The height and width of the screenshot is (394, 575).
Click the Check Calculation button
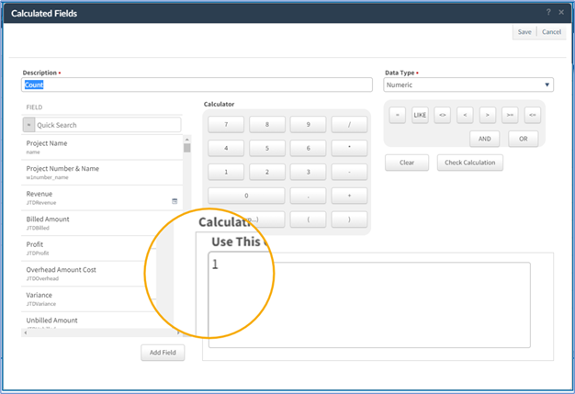[469, 163]
